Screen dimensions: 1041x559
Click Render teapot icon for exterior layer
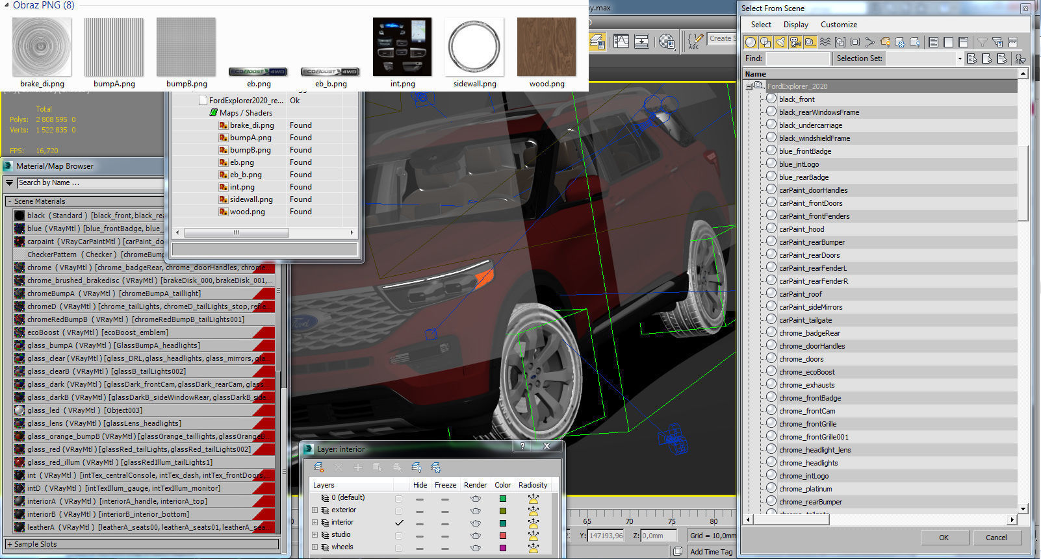[476, 511]
